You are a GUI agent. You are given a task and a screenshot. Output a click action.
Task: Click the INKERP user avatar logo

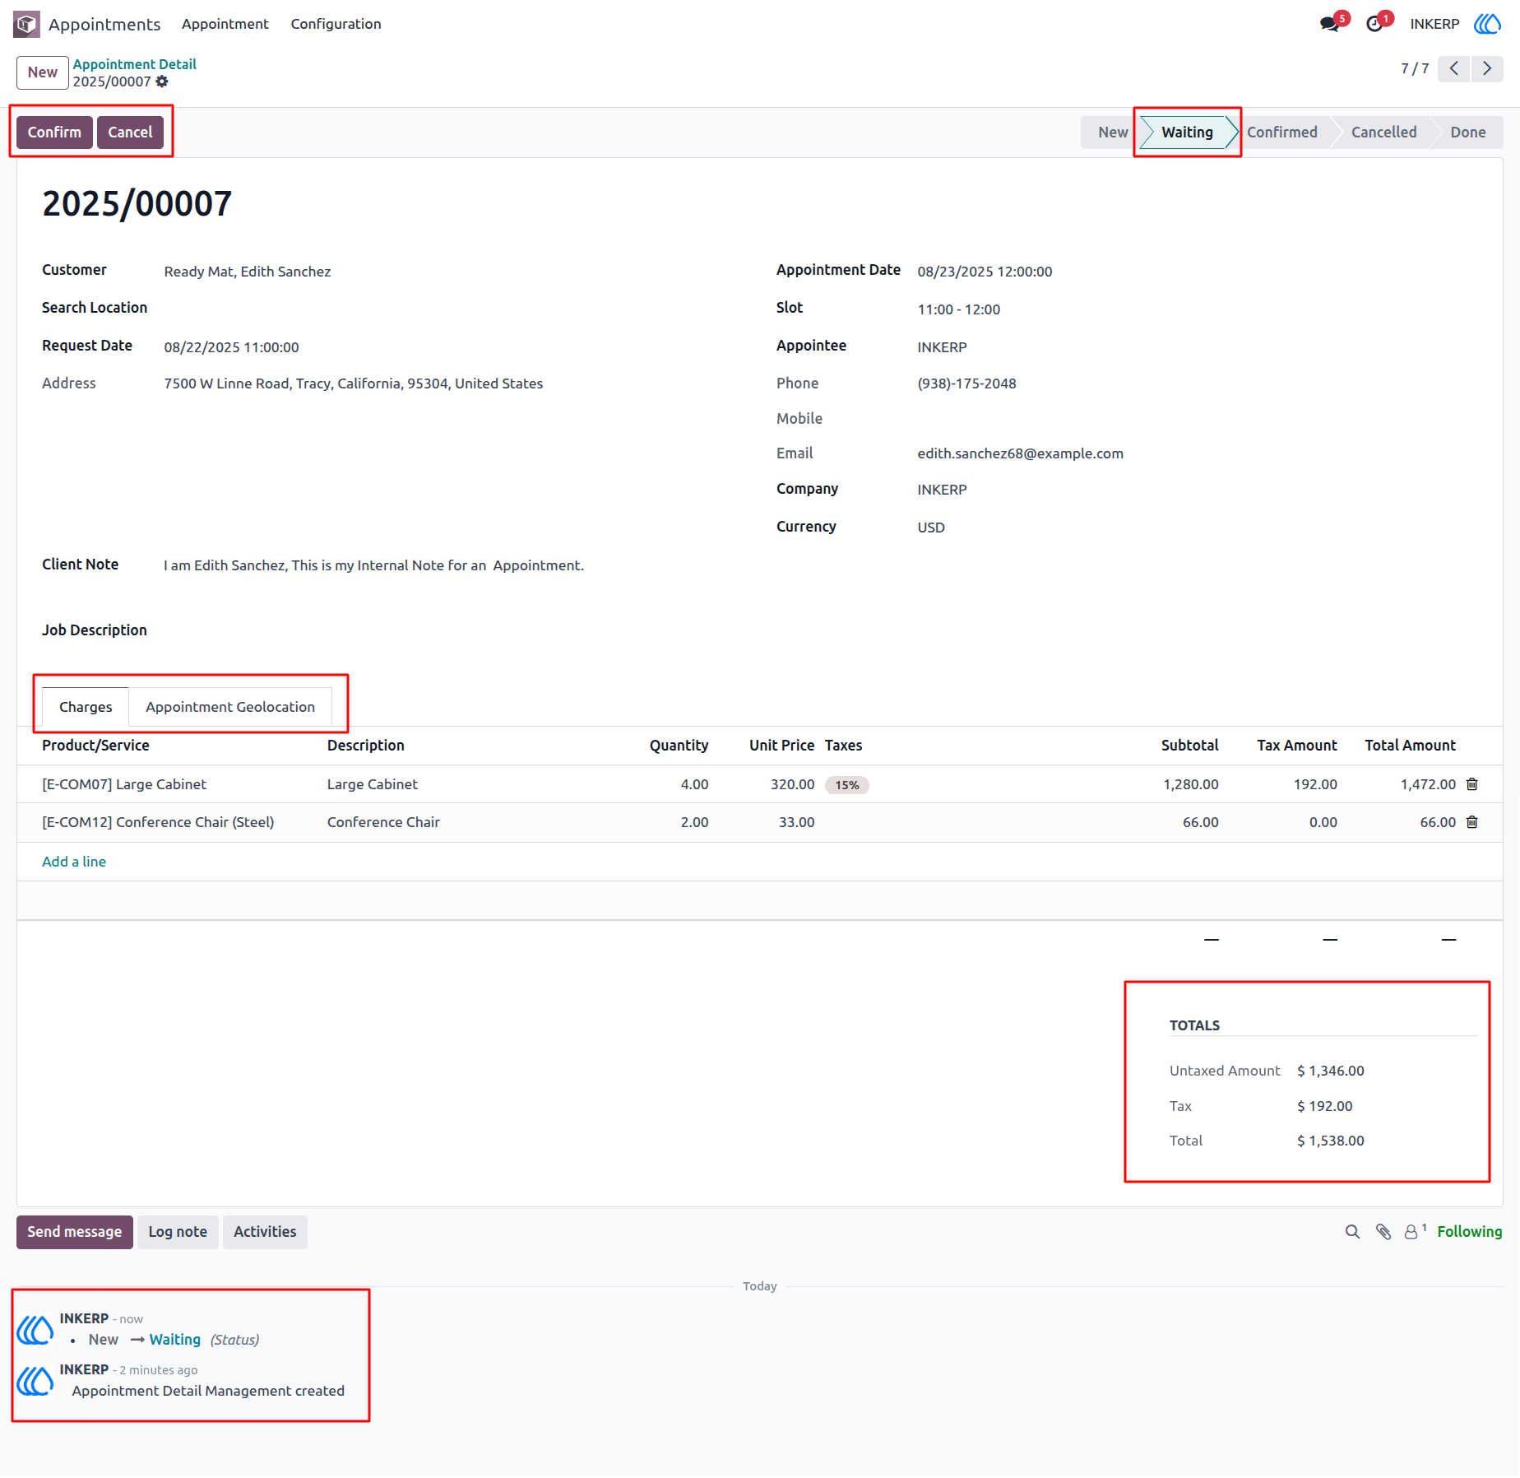[1487, 24]
